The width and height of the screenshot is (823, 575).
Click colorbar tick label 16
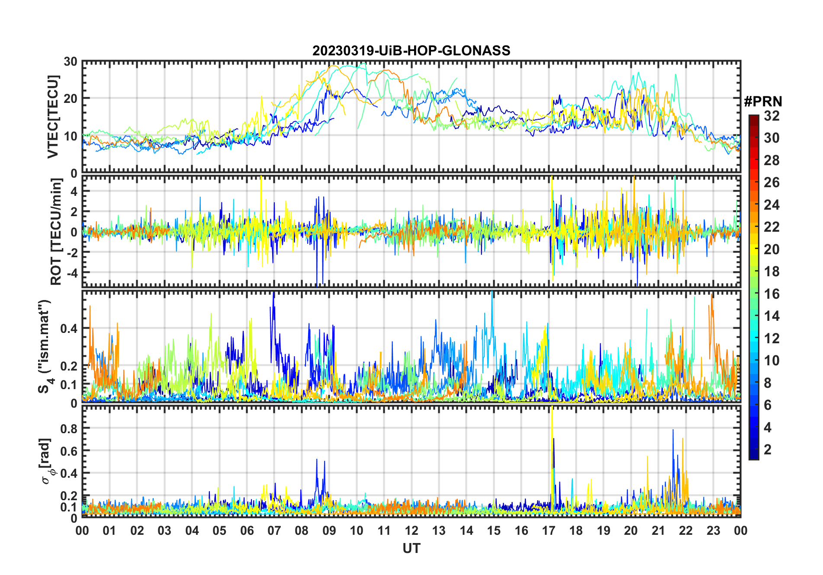click(772, 294)
